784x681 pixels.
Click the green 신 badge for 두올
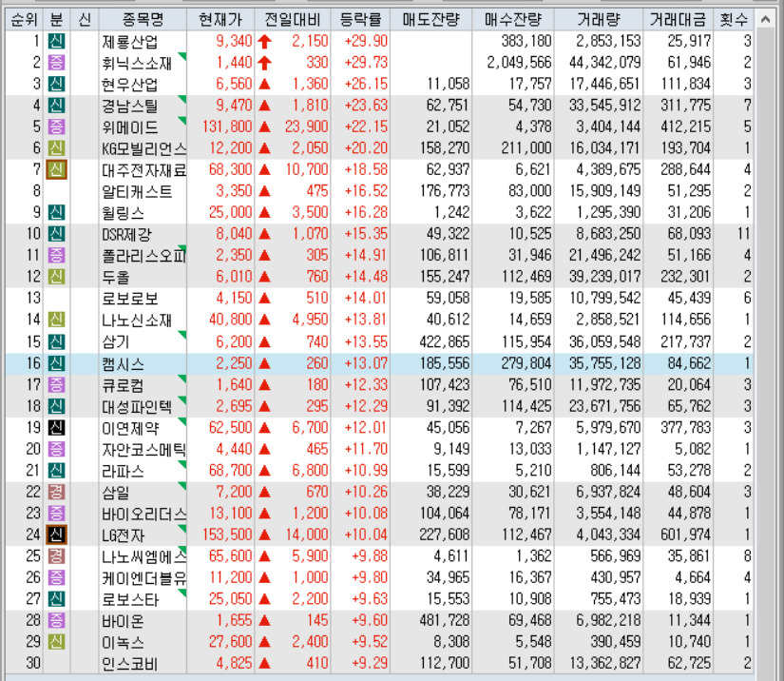point(56,277)
